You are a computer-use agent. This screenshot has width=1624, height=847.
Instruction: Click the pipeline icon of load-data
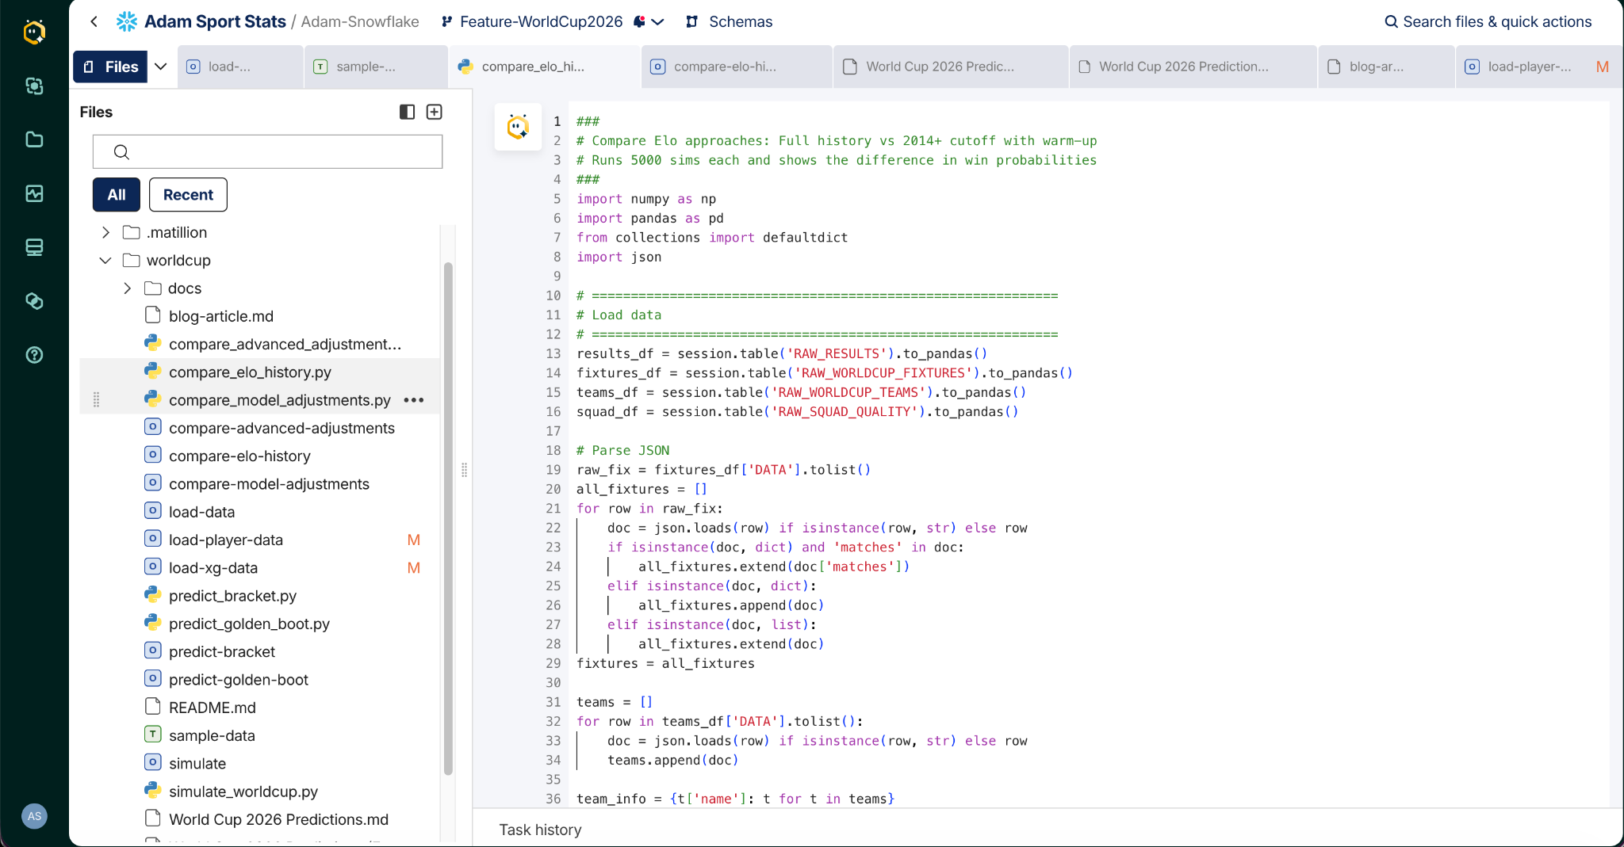(153, 510)
